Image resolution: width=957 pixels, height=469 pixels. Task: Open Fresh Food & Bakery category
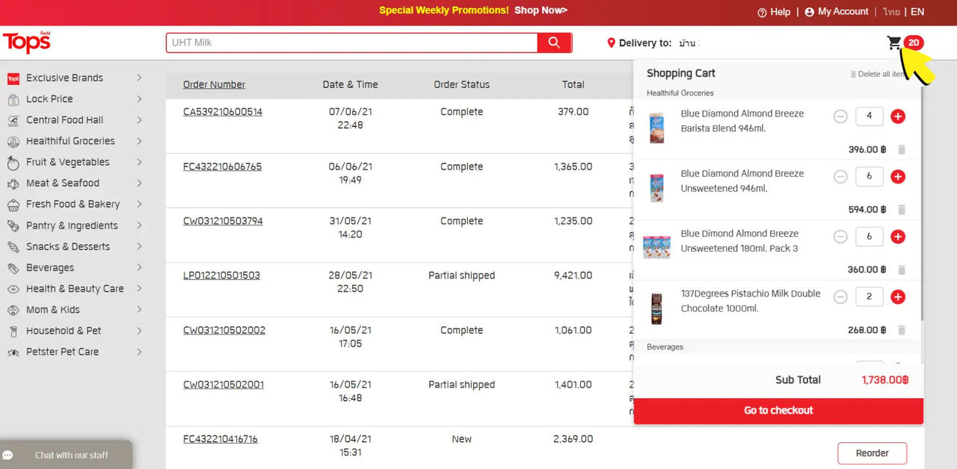click(73, 204)
